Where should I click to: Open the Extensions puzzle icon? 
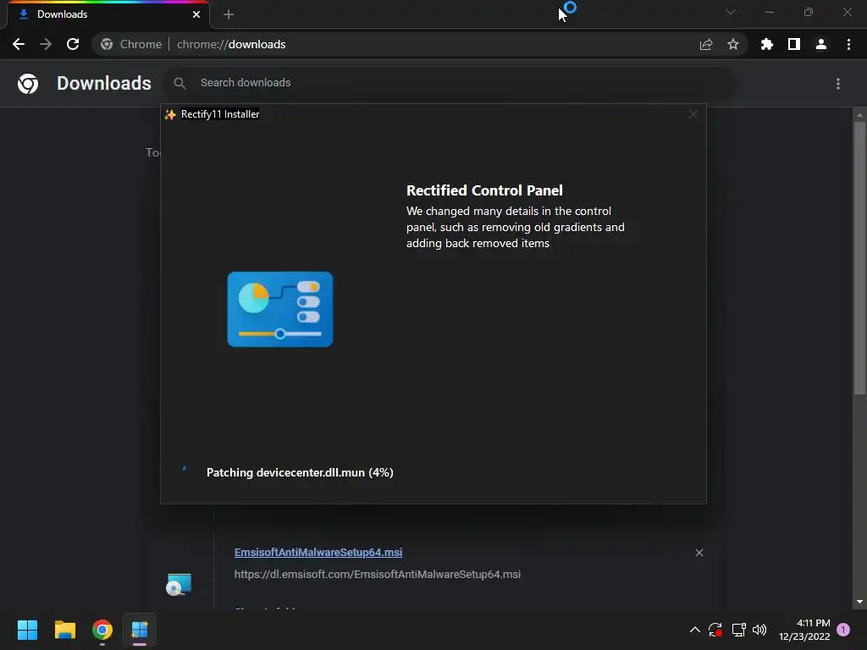click(x=767, y=44)
